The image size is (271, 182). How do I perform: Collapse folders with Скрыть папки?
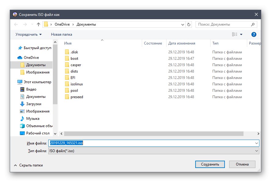tap(28, 165)
